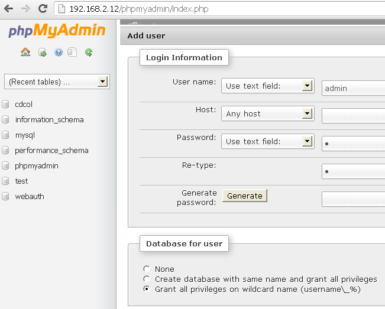Reload the navigation frame with green arrow

(89, 52)
